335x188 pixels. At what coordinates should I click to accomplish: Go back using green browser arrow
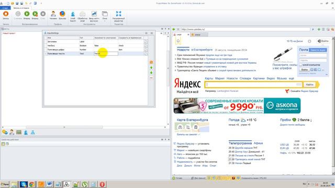point(174,29)
